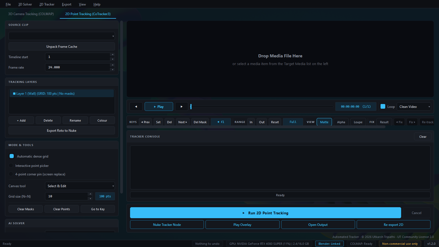The image size is (439, 247).
Task: Switch view to Alpha
Action: [x=341, y=122]
